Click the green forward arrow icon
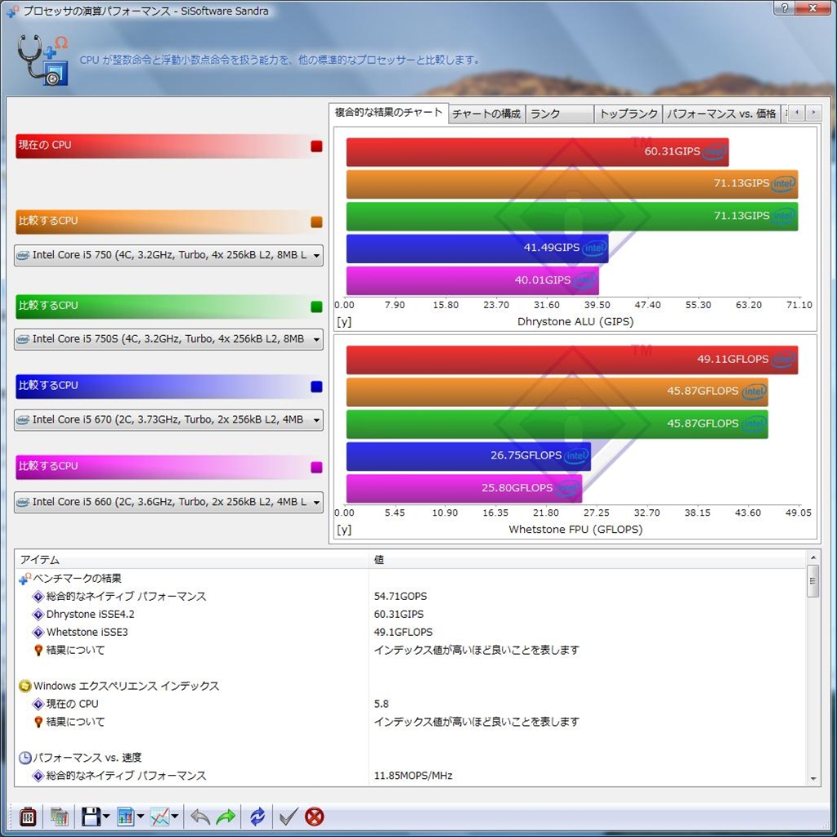 pos(226,817)
